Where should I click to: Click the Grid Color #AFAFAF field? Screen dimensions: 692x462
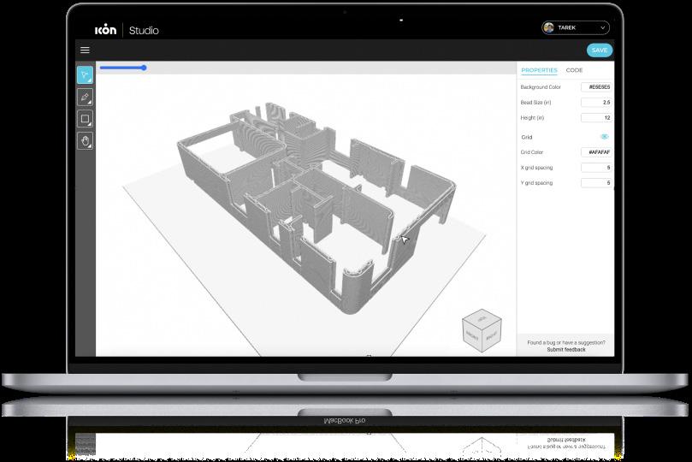(x=596, y=152)
